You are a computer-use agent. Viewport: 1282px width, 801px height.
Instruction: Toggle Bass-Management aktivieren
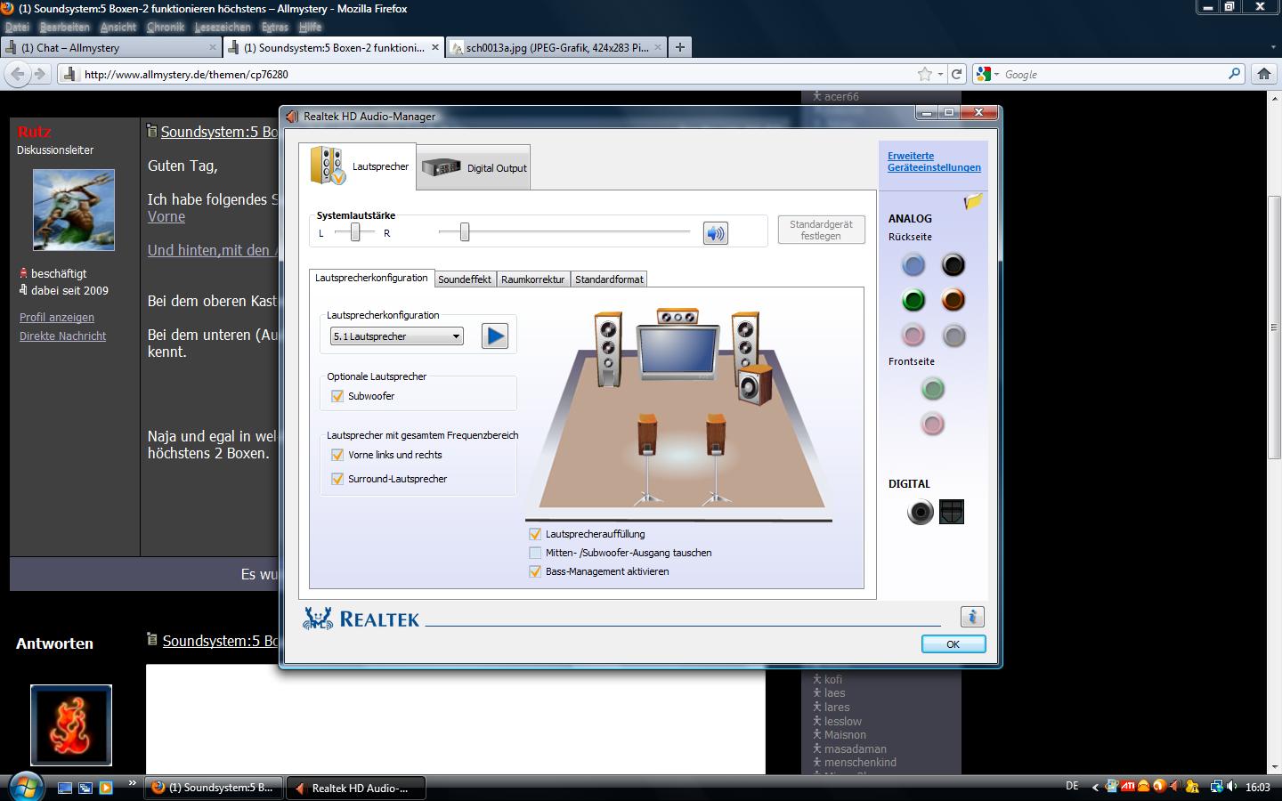[x=535, y=571]
